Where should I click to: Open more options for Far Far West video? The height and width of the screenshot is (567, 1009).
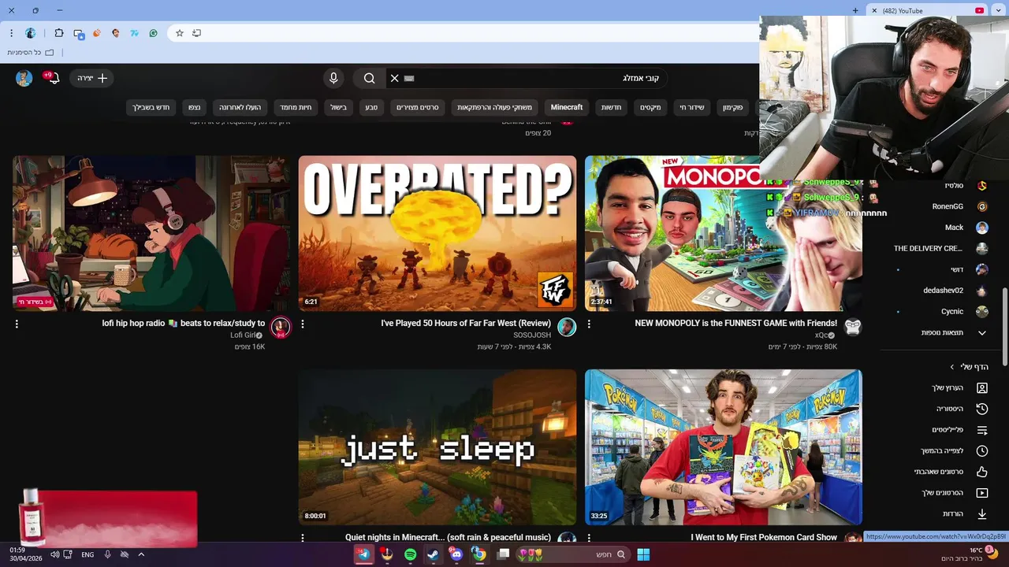pyautogui.click(x=303, y=324)
